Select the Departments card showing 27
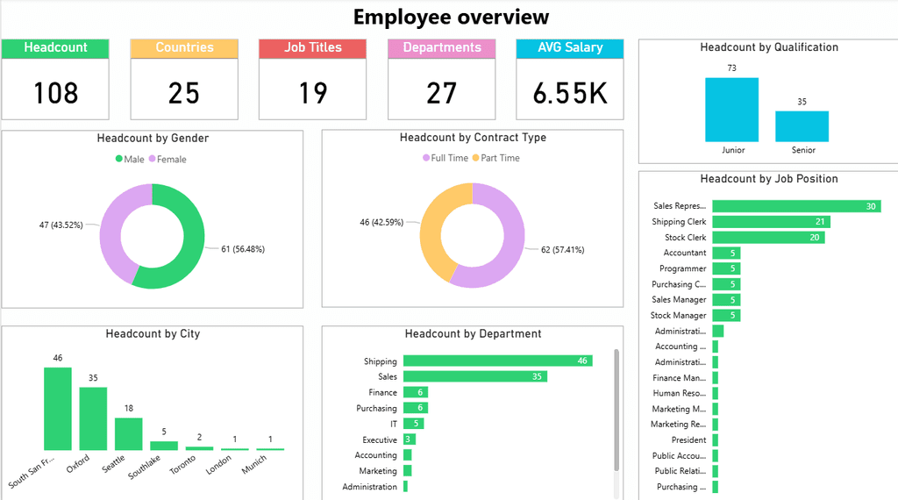898x500 pixels. 441,80
